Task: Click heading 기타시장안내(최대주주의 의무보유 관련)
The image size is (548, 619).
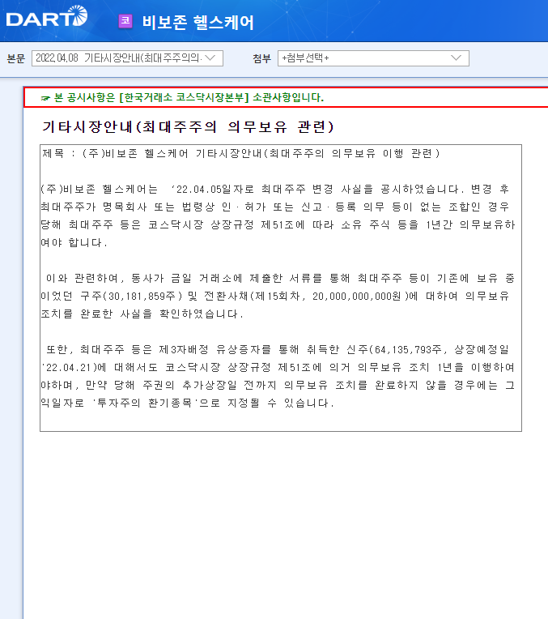Action: (188, 126)
